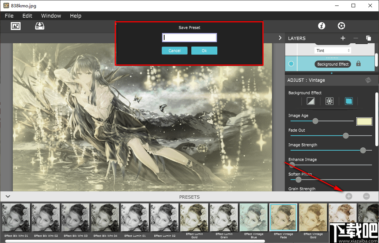Image resolution: width=379 pixels, height=243 pixels.
Task: Open the Tint blend mode dropdown
Action: coord(332,51)
